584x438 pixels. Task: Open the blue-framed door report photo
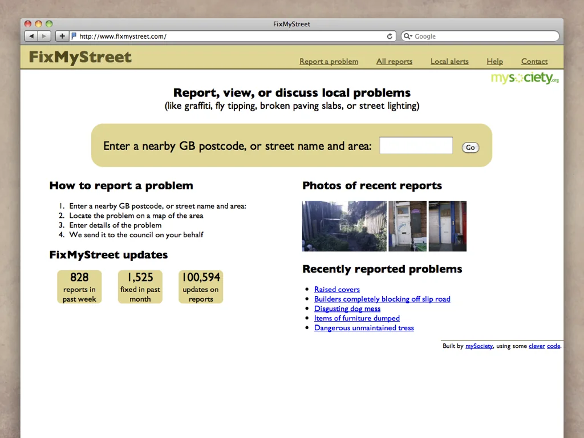(x=447, y=226)
